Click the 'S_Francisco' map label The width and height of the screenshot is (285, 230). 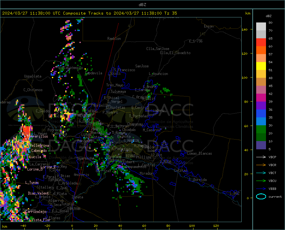pyautogui.click(x=124, y=70)
